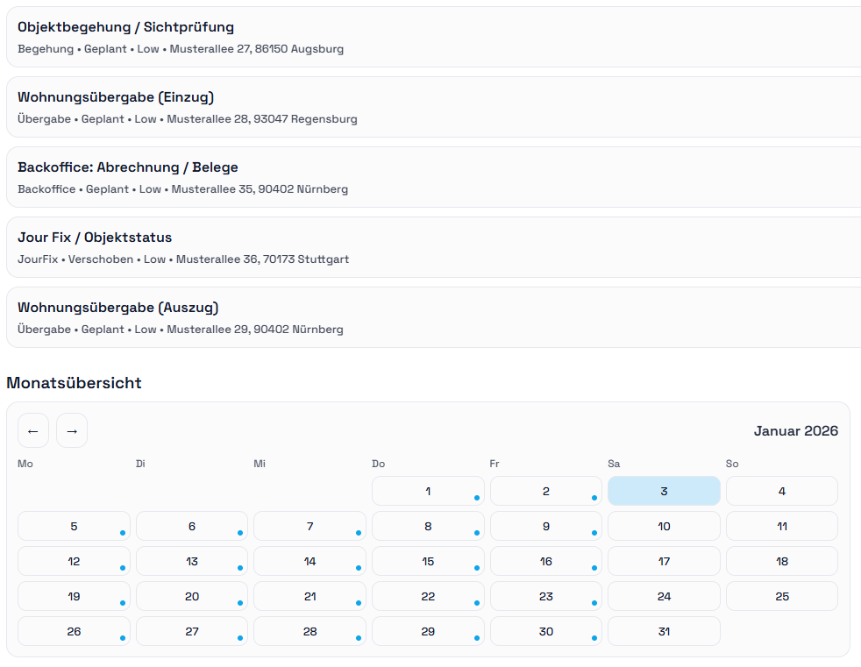
Task: Choose day 21 in Januar 2026
Action: tap(310, 597)
